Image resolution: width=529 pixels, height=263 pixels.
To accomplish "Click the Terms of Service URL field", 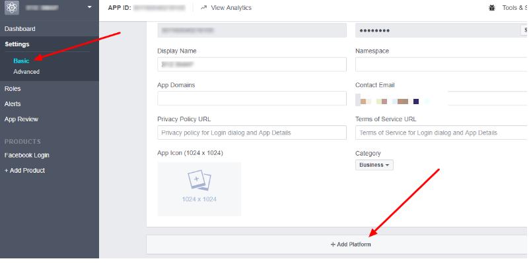I will [441, 132].
